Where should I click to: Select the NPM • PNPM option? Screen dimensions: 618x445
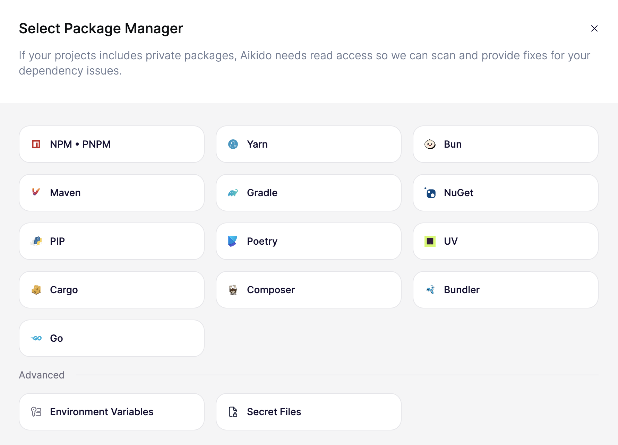(x=111, y=144)
